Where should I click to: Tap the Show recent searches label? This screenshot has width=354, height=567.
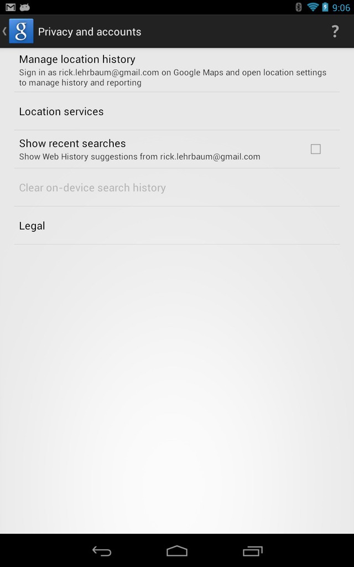coord(72,143)
